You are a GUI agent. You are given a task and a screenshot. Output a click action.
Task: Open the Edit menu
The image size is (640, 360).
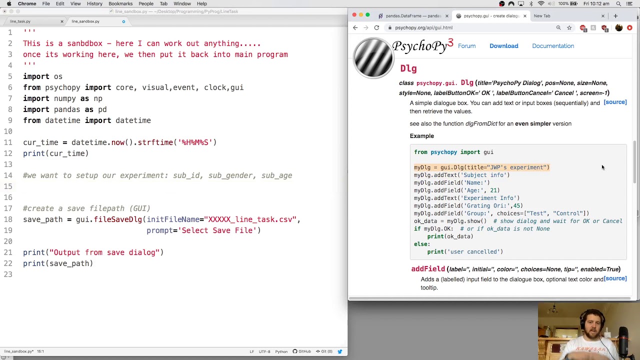[60, 3]
